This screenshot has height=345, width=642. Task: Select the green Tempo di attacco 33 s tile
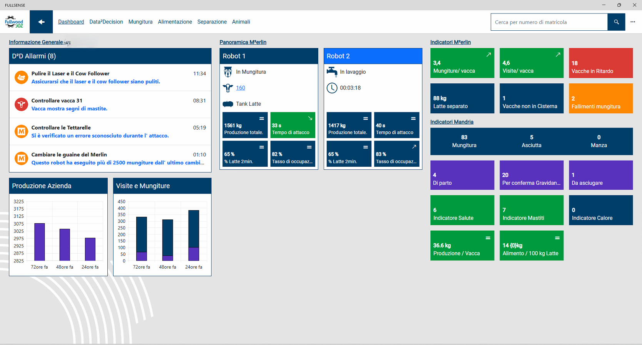tap(293, 125)
